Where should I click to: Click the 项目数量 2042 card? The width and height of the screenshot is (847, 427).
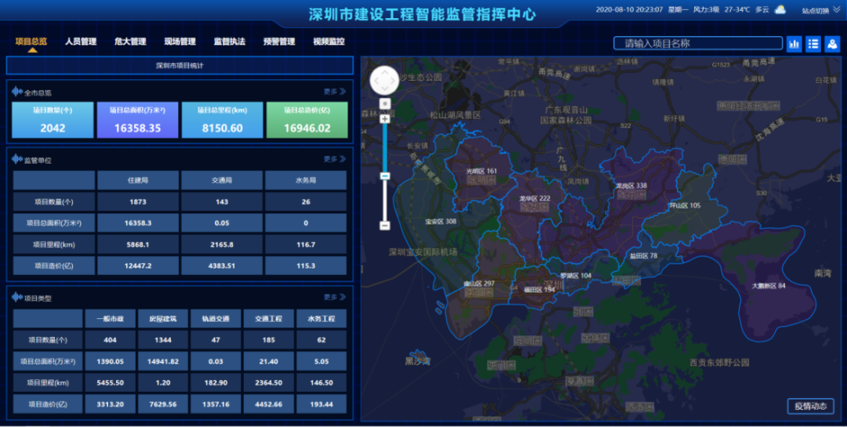tap(53, 121)
